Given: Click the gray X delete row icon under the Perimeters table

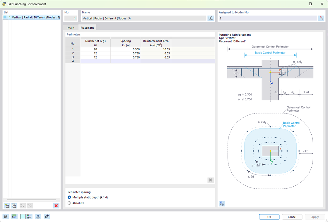Looking at the screenshot, I should (211, 180).
